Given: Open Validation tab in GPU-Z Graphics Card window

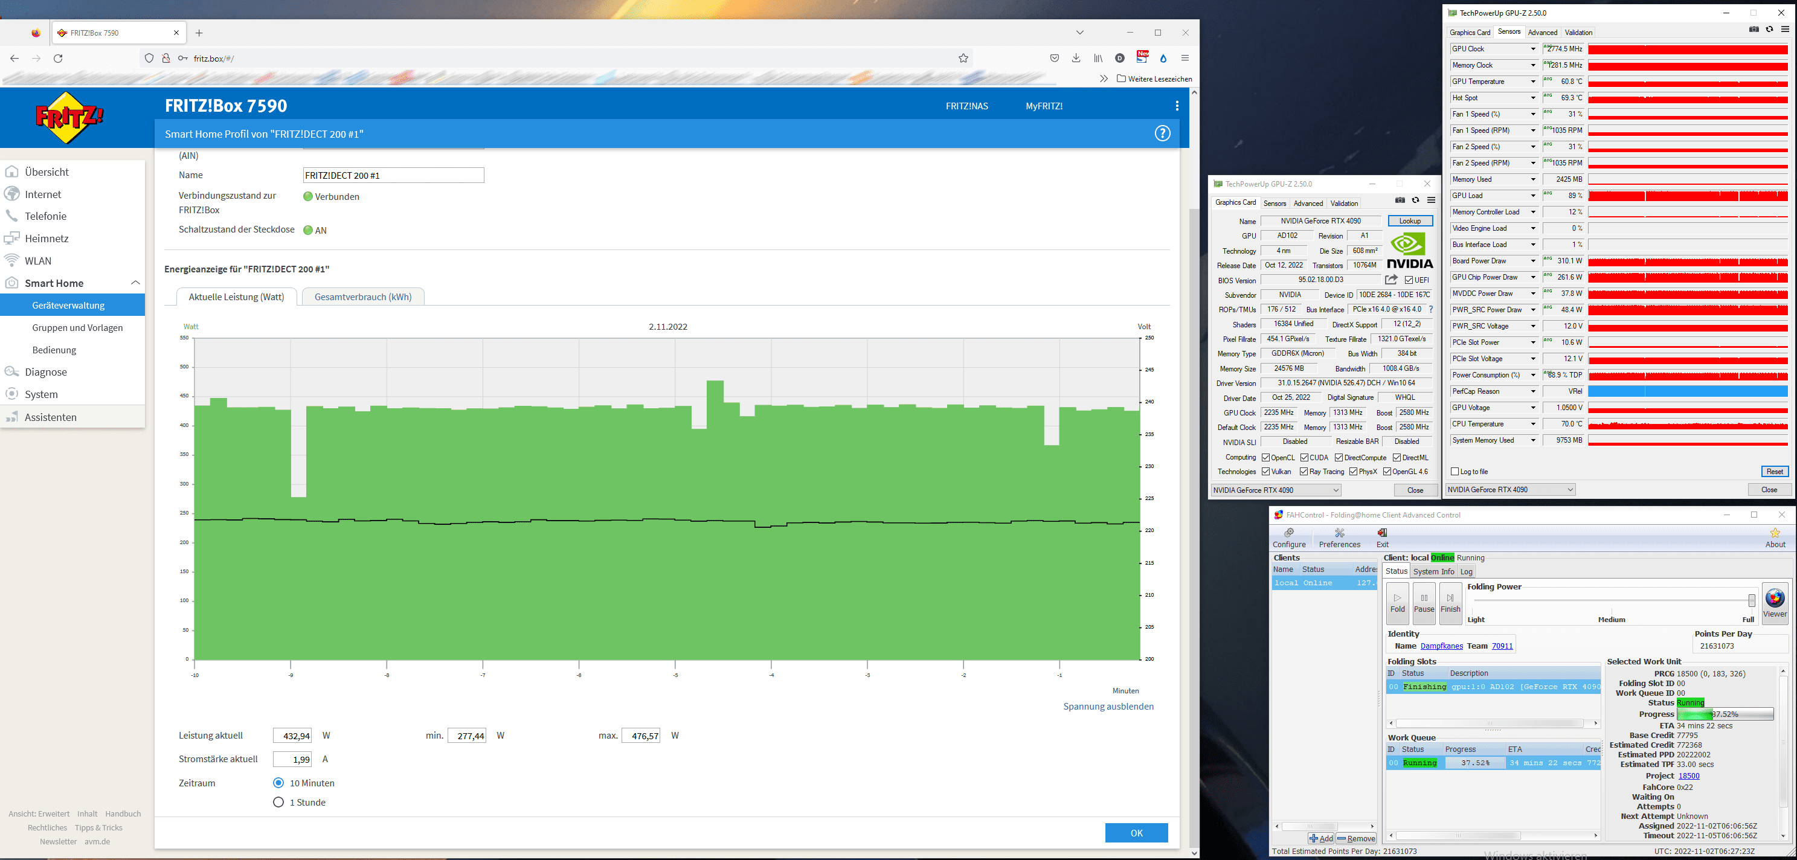Looking at the screenshot, I should click(1343, 203).
